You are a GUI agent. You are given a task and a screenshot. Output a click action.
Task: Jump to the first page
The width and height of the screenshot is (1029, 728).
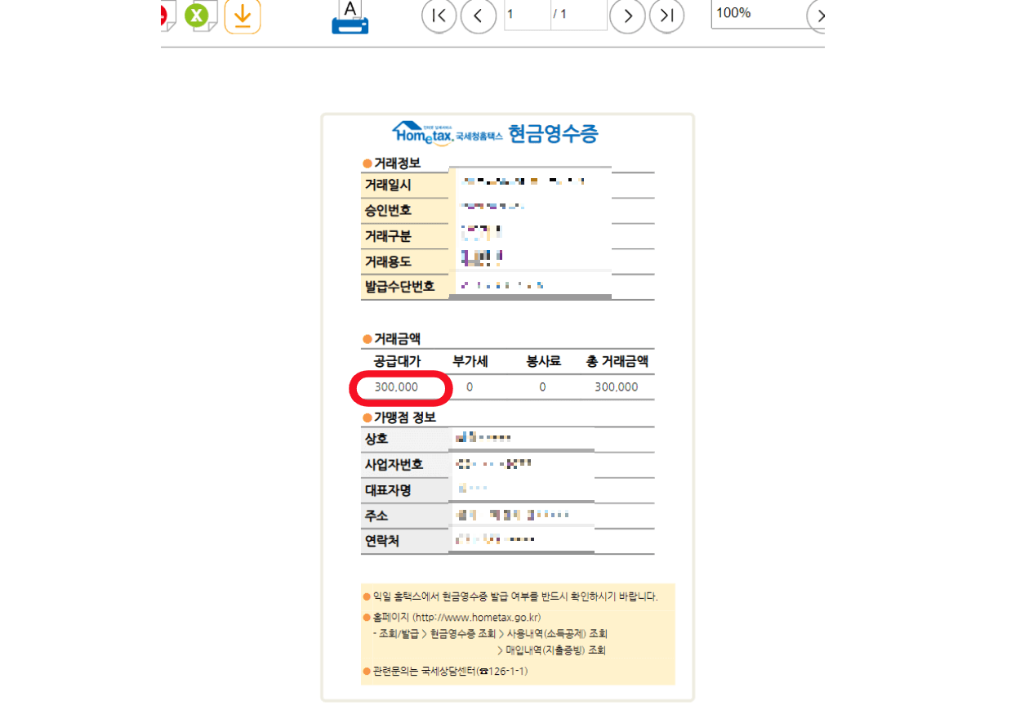(x=439, y=16)
